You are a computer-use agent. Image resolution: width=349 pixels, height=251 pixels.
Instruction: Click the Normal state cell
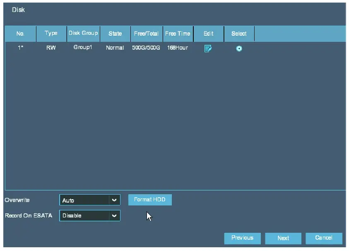point(115,48)
